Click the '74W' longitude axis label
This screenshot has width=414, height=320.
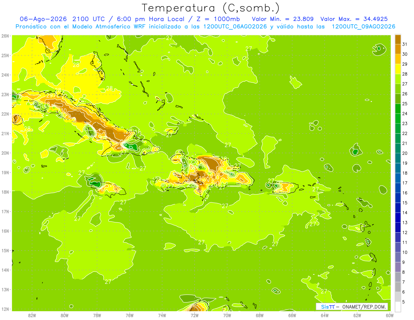point(162,316)
